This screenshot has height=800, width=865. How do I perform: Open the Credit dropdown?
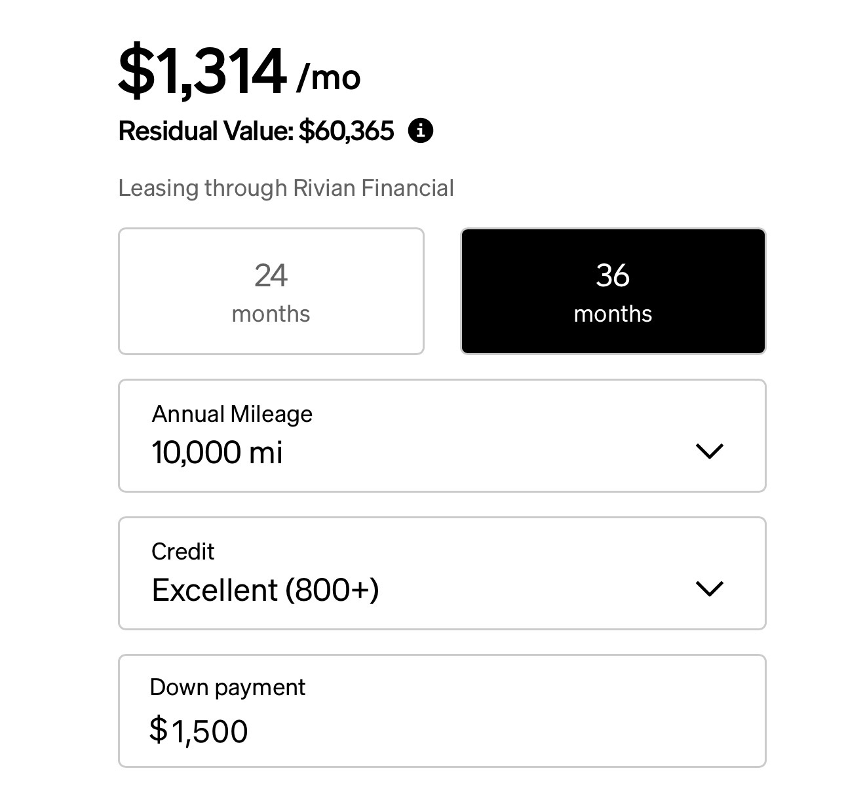coord(442,573)
